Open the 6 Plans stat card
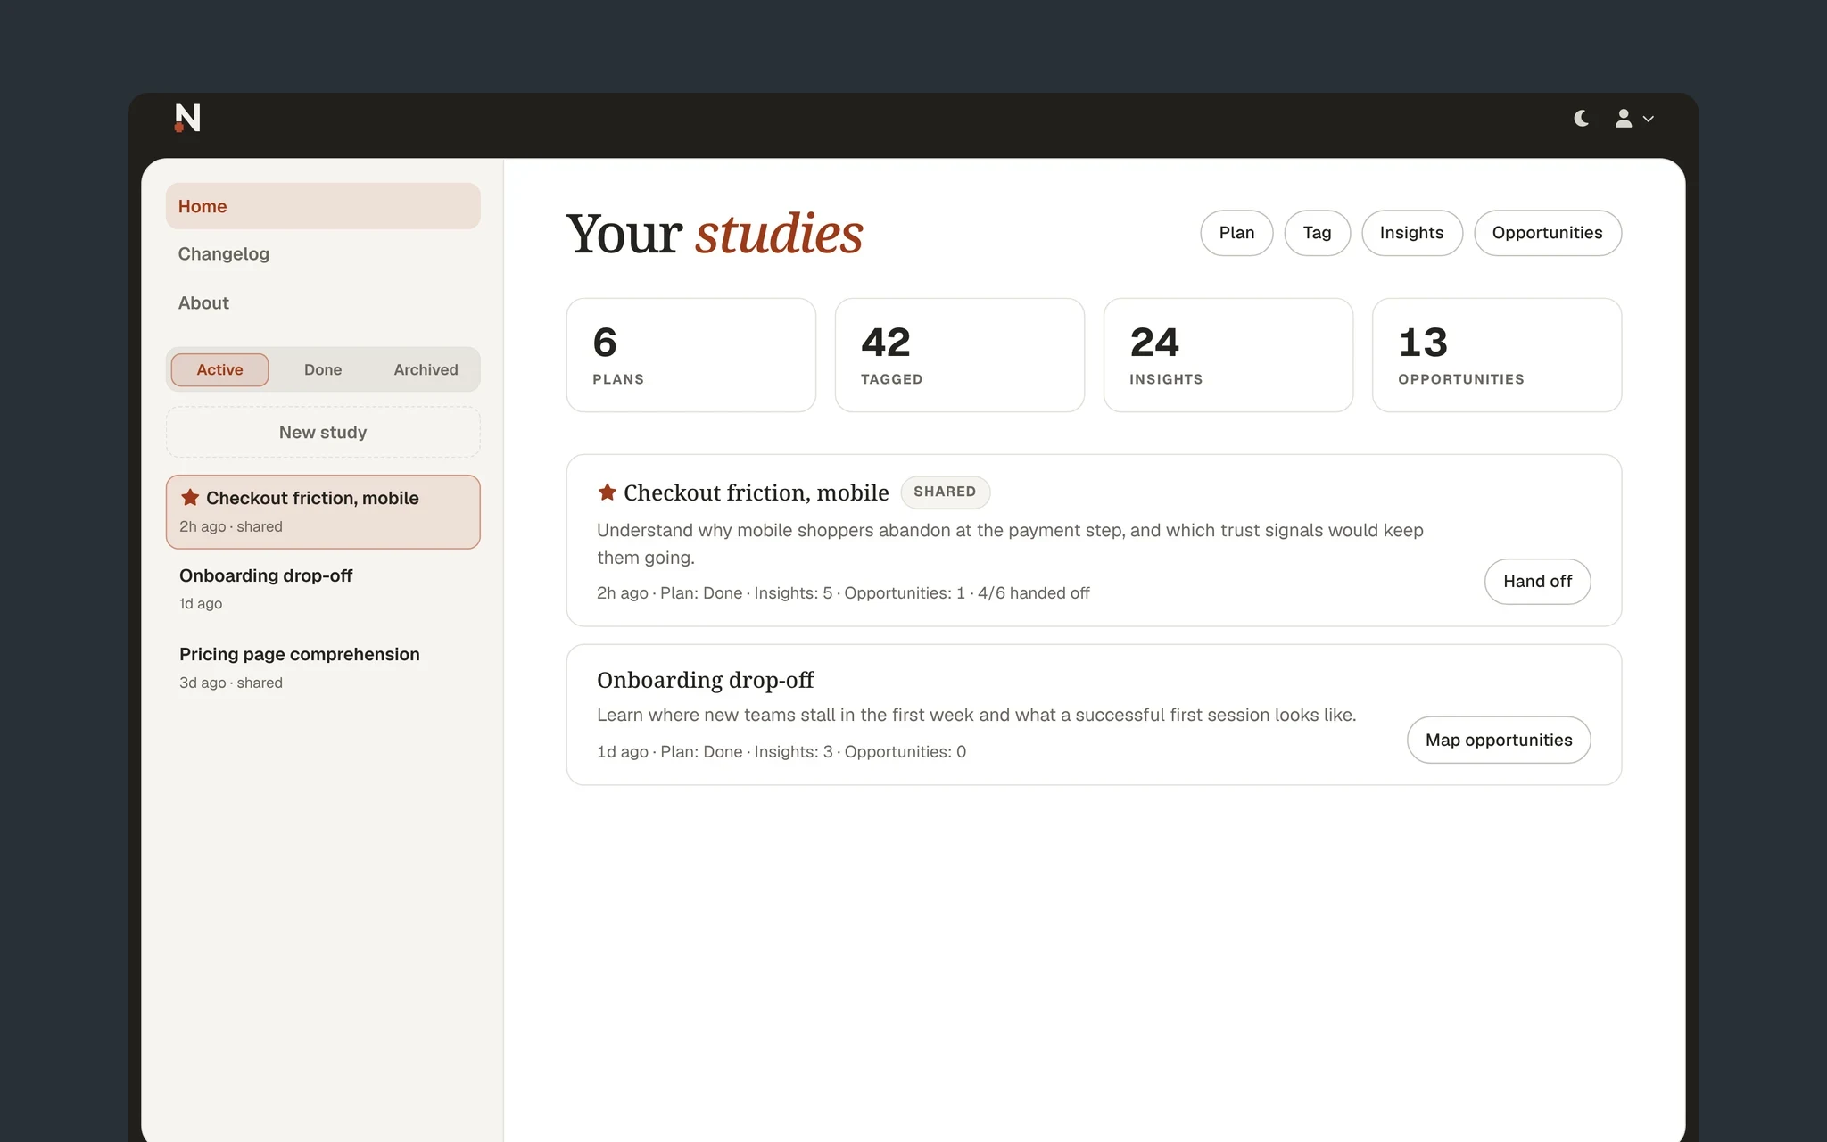This screenshot has width=1827, height=1142. (x=691, y=355)
